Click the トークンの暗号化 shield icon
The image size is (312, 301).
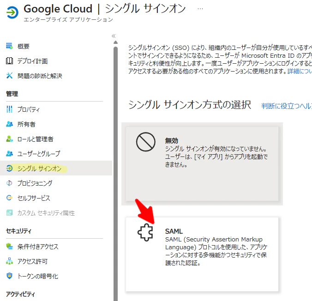[x=9, y=276]
